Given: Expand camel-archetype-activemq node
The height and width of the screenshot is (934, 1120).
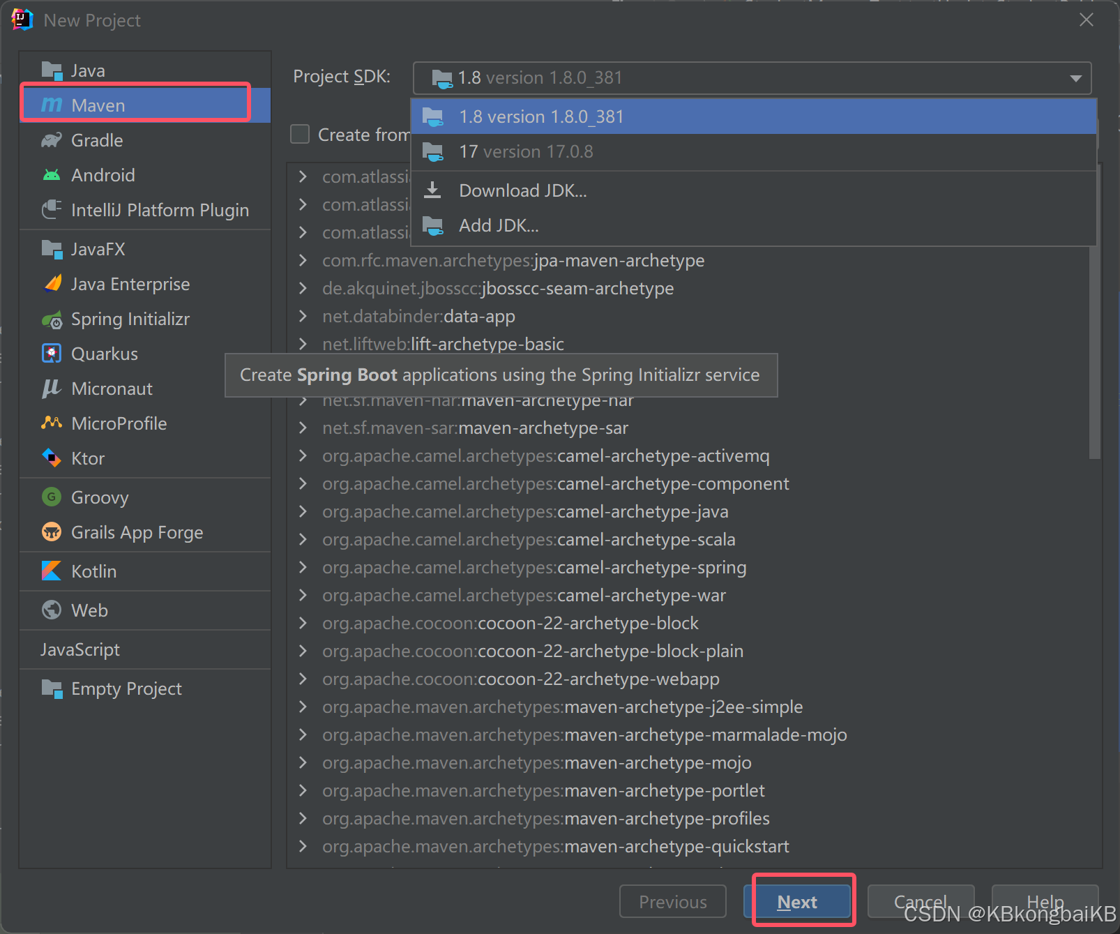Looking at the screenshot, I should (303, 455).
